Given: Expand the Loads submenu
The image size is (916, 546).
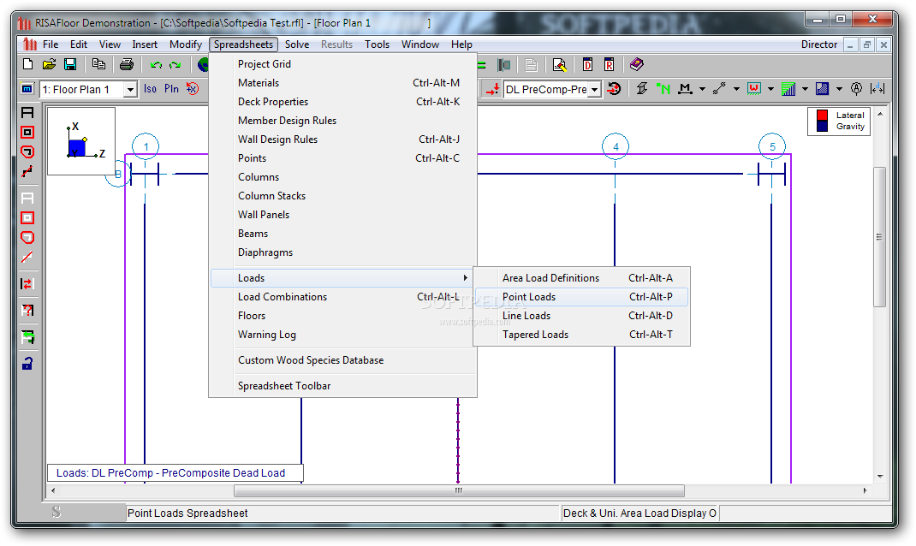Looking at the screenshot, I should click(x=342, y=278).
